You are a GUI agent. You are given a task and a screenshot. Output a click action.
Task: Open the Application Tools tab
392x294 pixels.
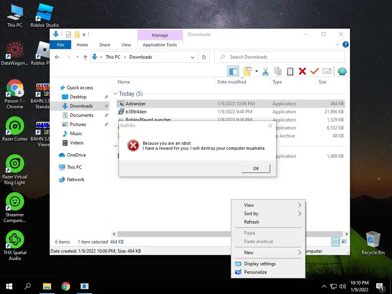click(160, 45)
